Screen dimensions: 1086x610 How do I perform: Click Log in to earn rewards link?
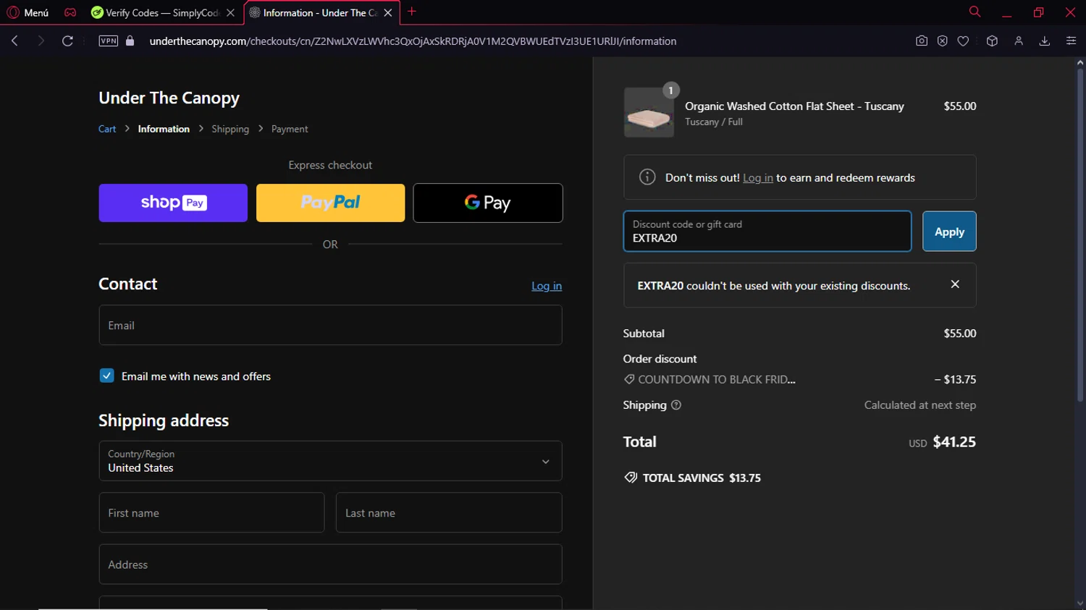click(758, 178)
